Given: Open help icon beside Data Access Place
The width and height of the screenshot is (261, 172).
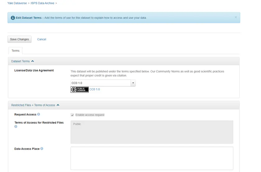Looking at the screenshot, I should 42,149.
